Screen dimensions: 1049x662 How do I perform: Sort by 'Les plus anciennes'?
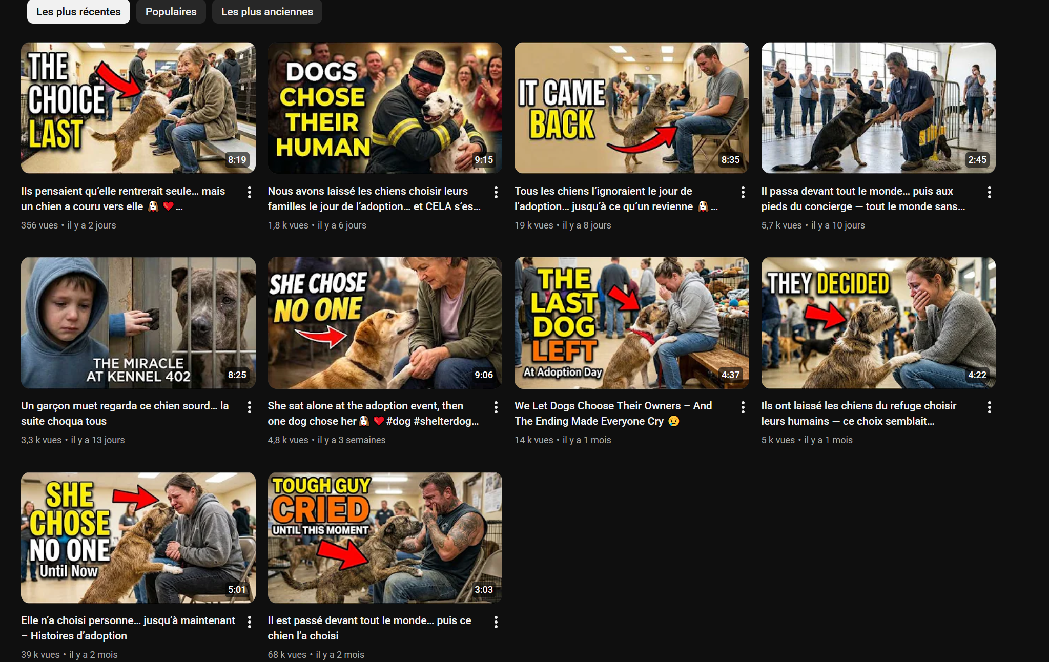267,12
